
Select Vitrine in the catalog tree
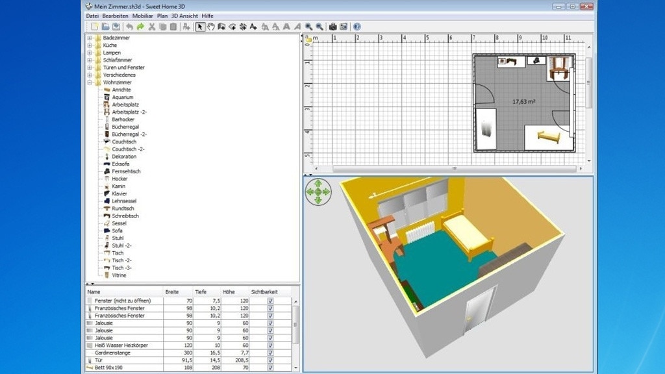(x=119, y=275)
